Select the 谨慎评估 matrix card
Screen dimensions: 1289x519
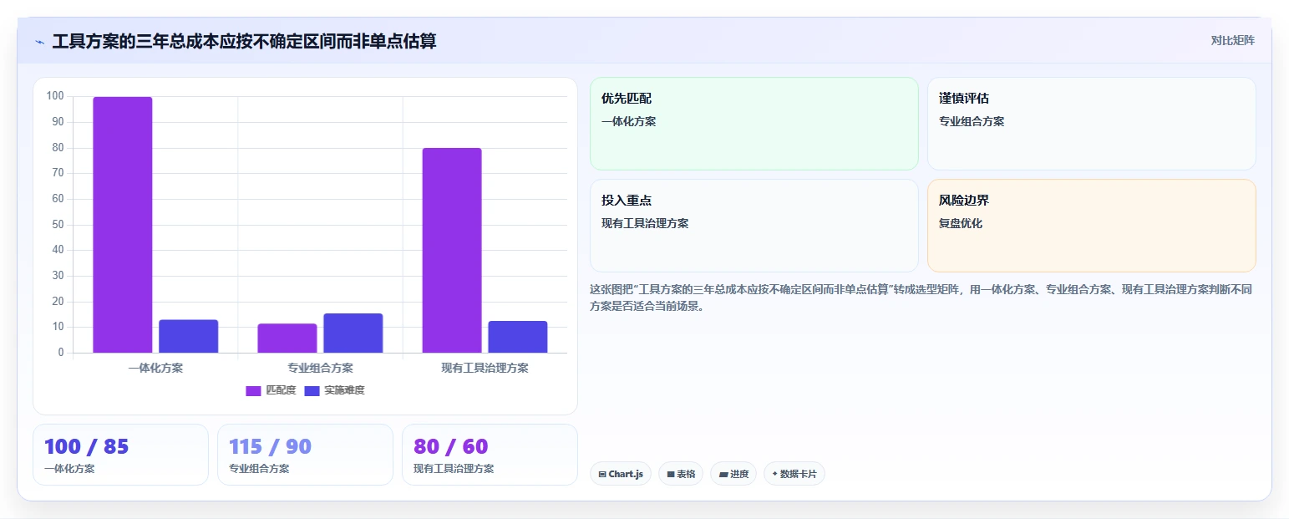(x=1092, y=124)
